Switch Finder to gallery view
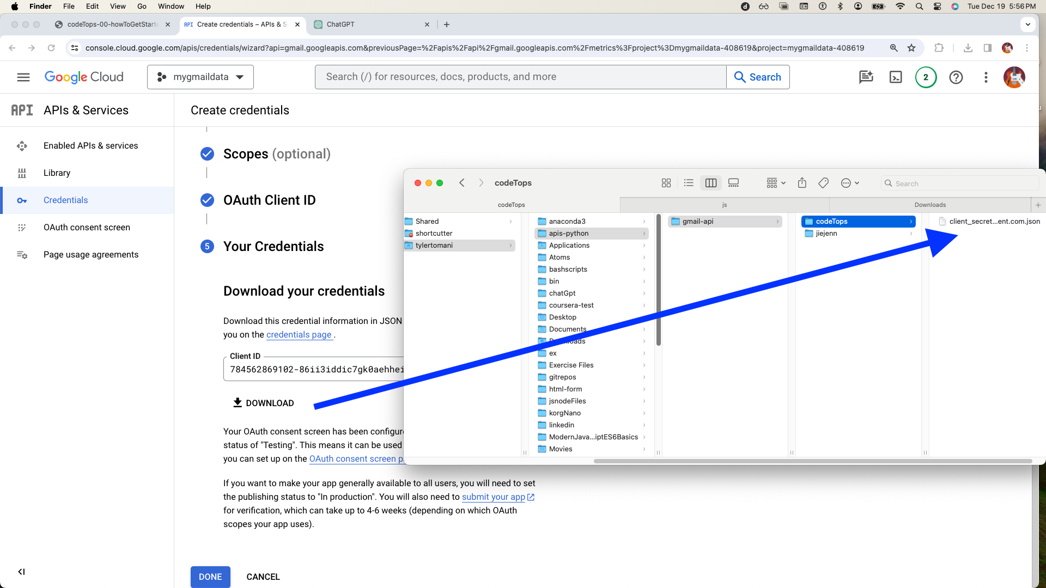Image resolution: width=1046 pixels, height=588 pixels. coord(734,183)
